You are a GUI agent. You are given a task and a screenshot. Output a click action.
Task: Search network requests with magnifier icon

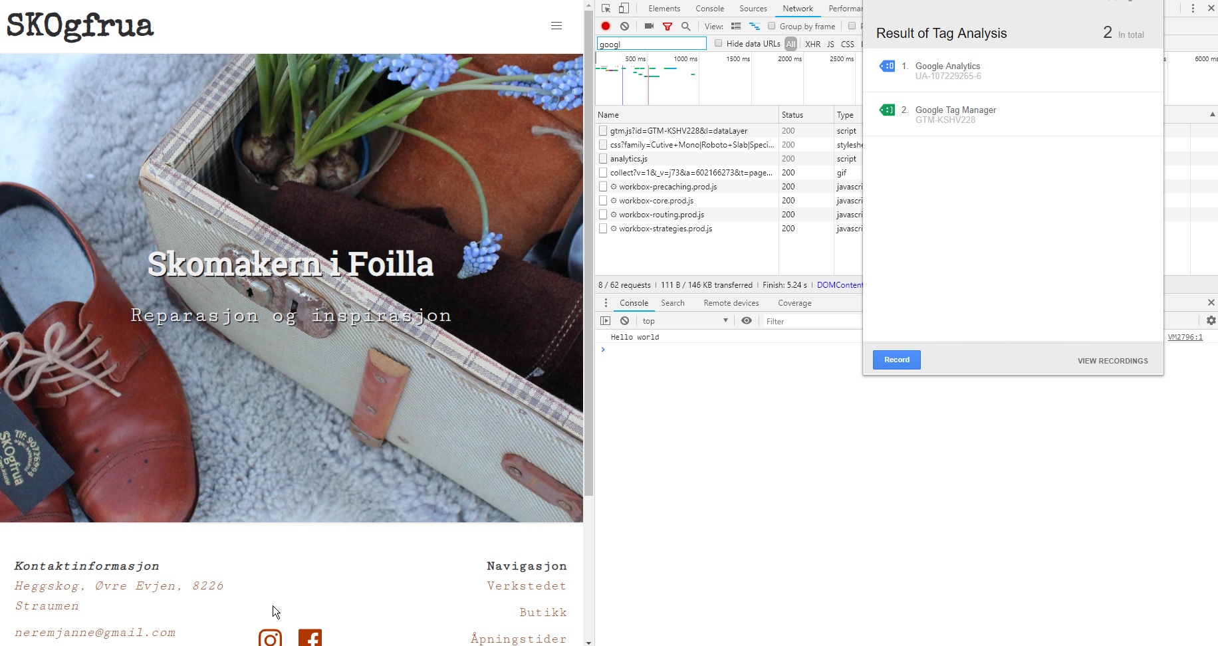click(685, 27)
